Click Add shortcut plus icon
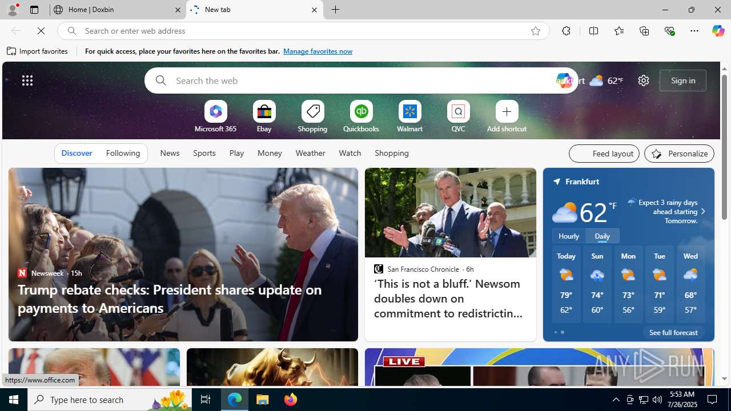The width and height of the screenshot is (731, 411). (x=507, y=112)
